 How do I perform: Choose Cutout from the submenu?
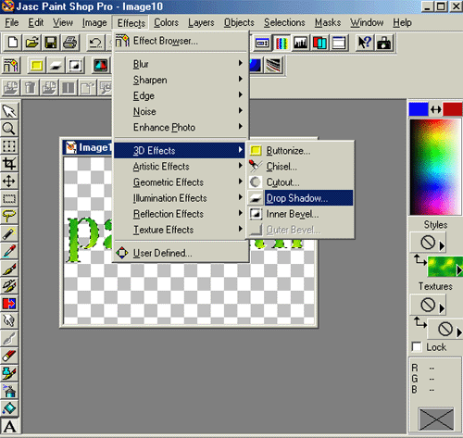[x=300, y=182]
